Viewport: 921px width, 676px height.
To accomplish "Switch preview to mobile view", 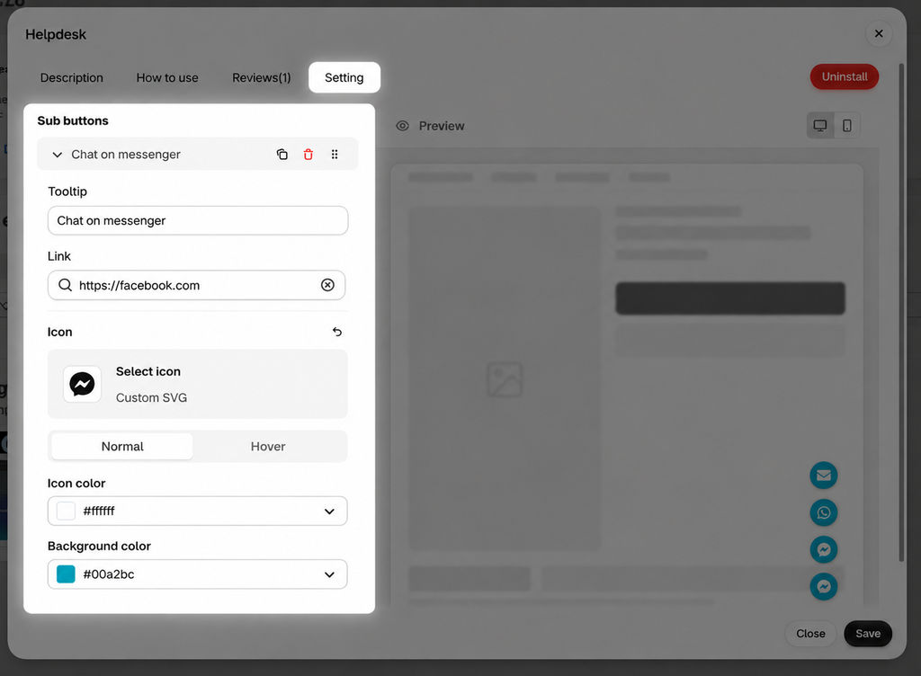I will (847, 126).
